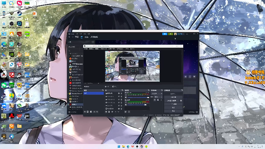Toggle lock on the second source

(x=121, y=96)
